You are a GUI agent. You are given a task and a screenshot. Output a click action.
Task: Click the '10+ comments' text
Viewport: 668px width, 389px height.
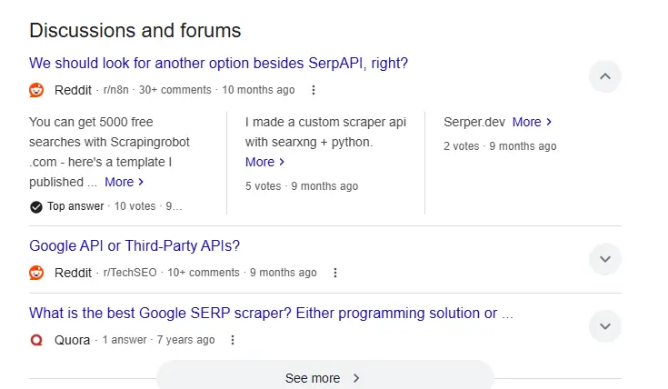(x=204, y=273)
